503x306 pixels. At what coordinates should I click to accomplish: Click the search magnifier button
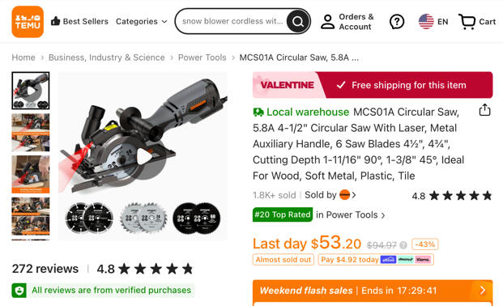[298, 22]
